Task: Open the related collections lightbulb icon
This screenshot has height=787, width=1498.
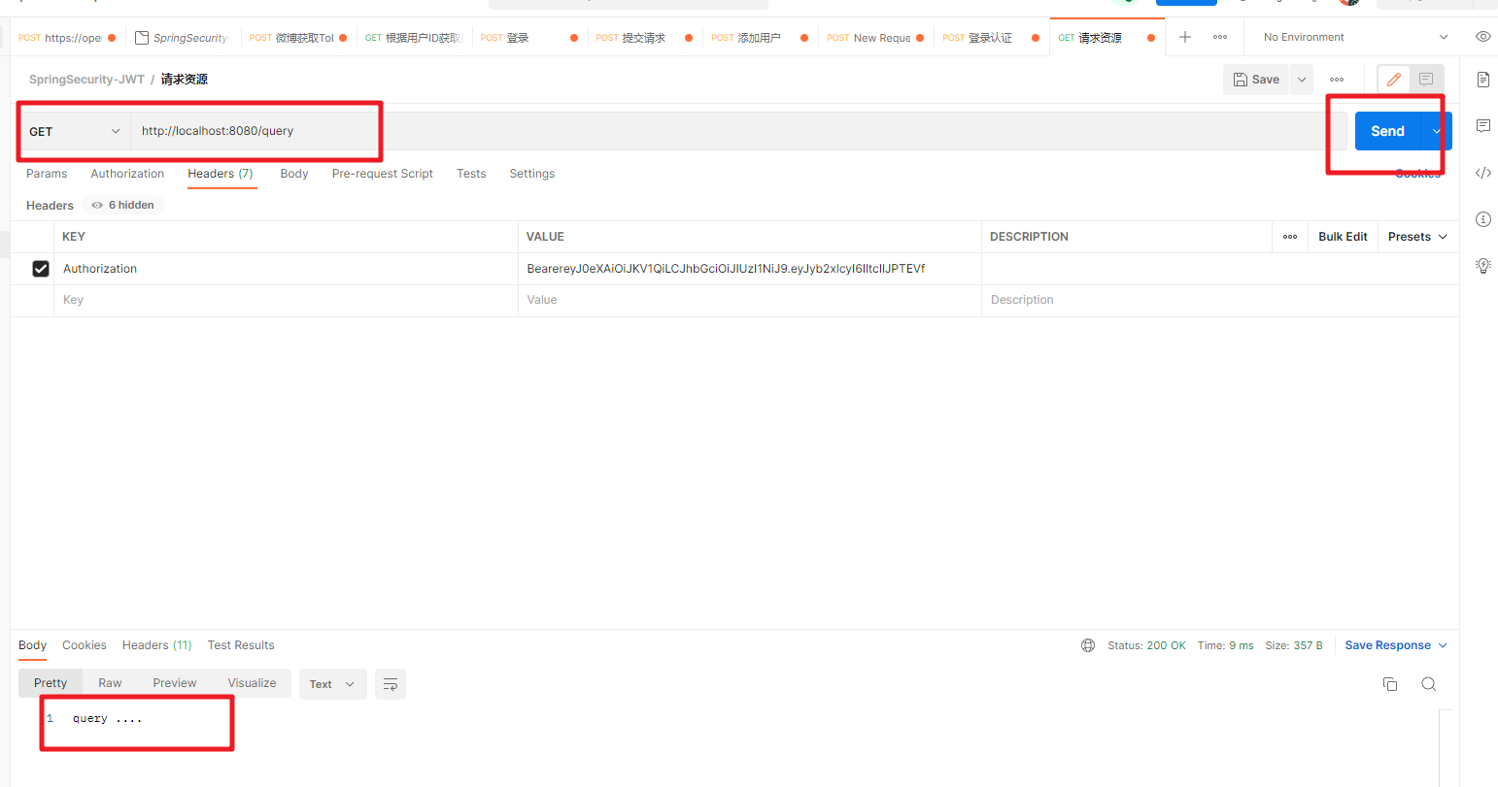Action: [1482, 265]
